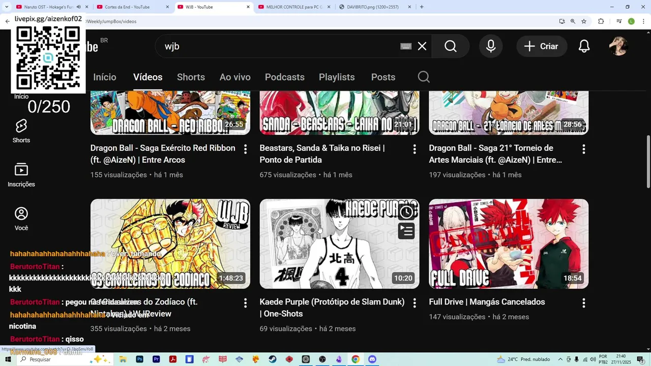Open browser media control icon
Viewport: 651px width, 366px height.
(x=618, y=21)
